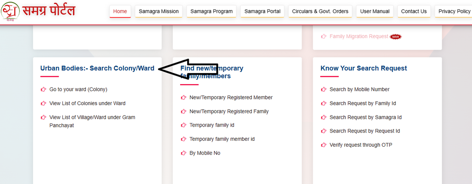Click Search Request by Family Id
Viewport: 472px width, 184px height.
tap(363, 103)
